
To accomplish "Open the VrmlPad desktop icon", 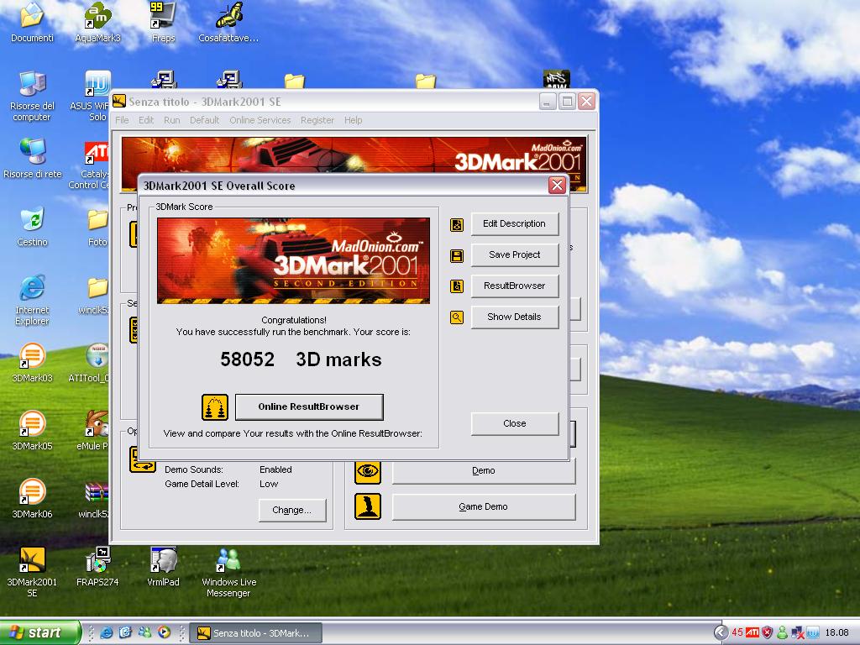I will [x=164, y=567].
